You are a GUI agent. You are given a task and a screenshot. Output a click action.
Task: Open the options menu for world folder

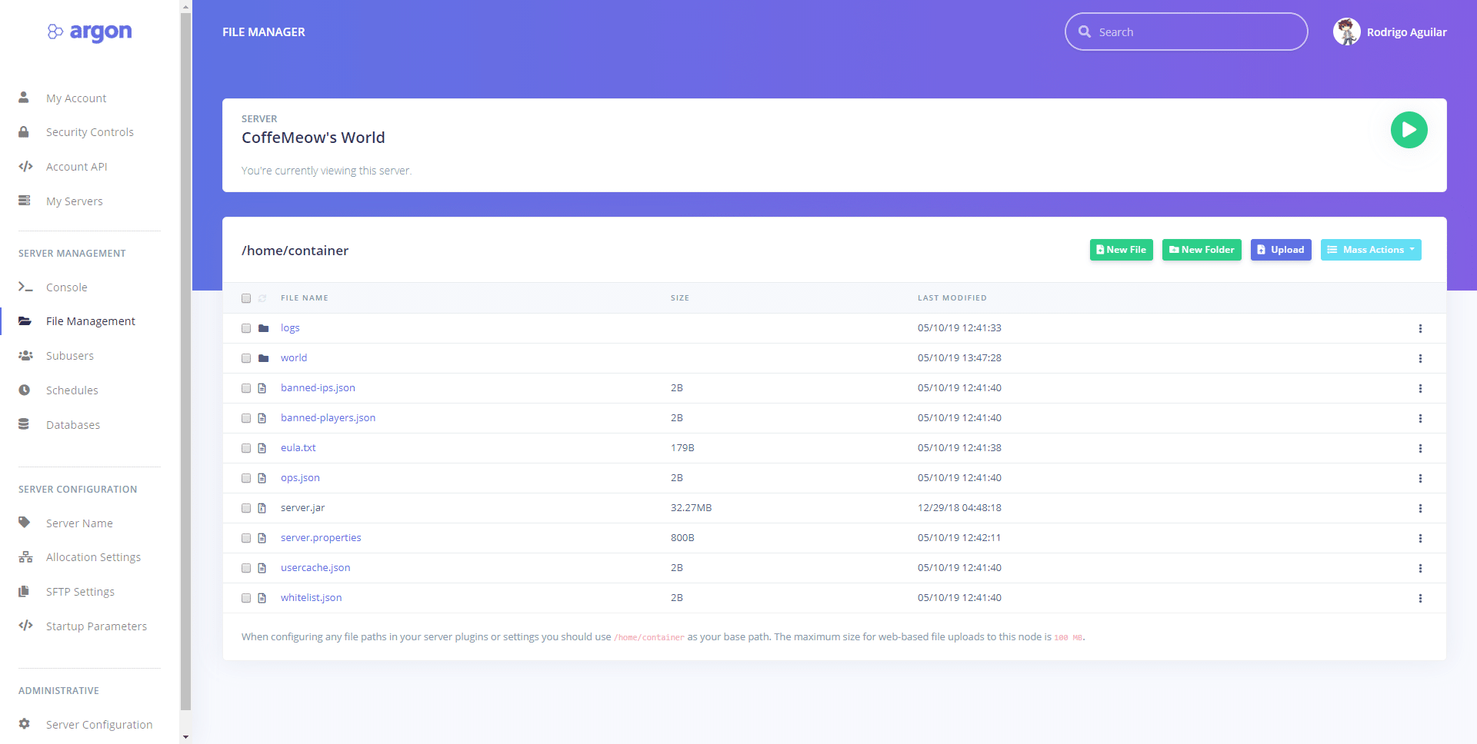[x=1420, y=358]
